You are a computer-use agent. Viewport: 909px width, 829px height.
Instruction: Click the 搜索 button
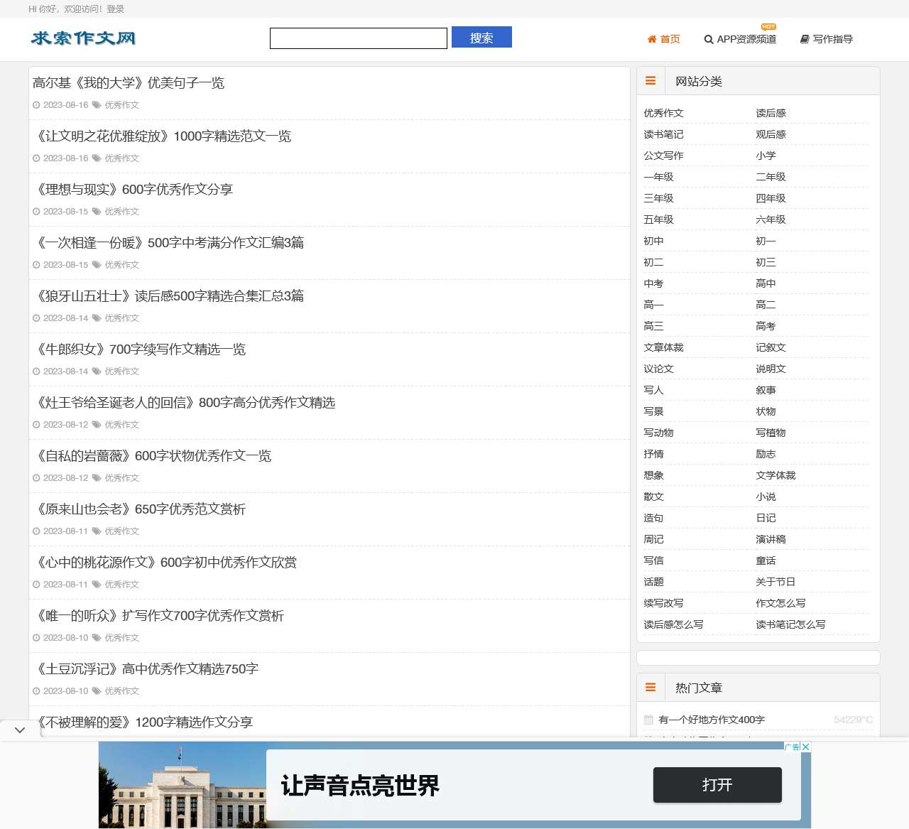point(481,38)
